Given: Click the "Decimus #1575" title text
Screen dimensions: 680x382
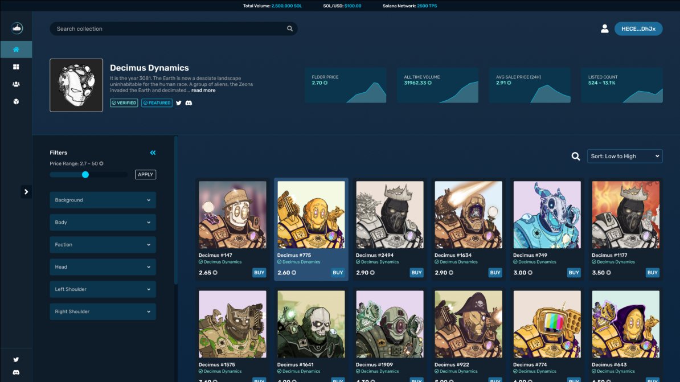Looking at the screenshot, I should (217, 365).
